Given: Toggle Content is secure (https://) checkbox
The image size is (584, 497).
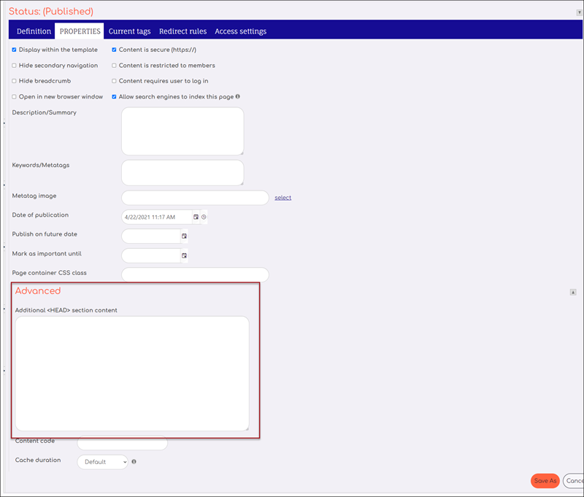Looking at the screenshot, I should click(114, 50).
